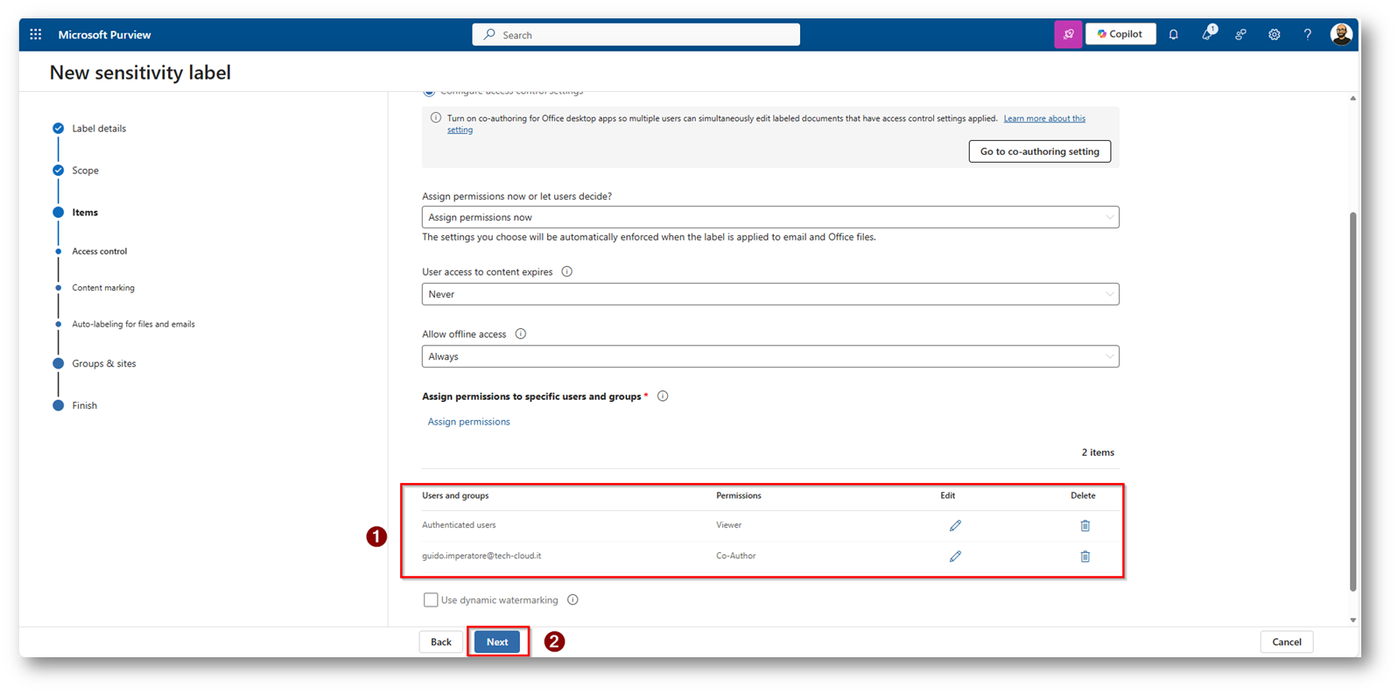Screen dimensions: 1398x694
Task: Expand the Assign permissions now dropdown
Action: 769,217
